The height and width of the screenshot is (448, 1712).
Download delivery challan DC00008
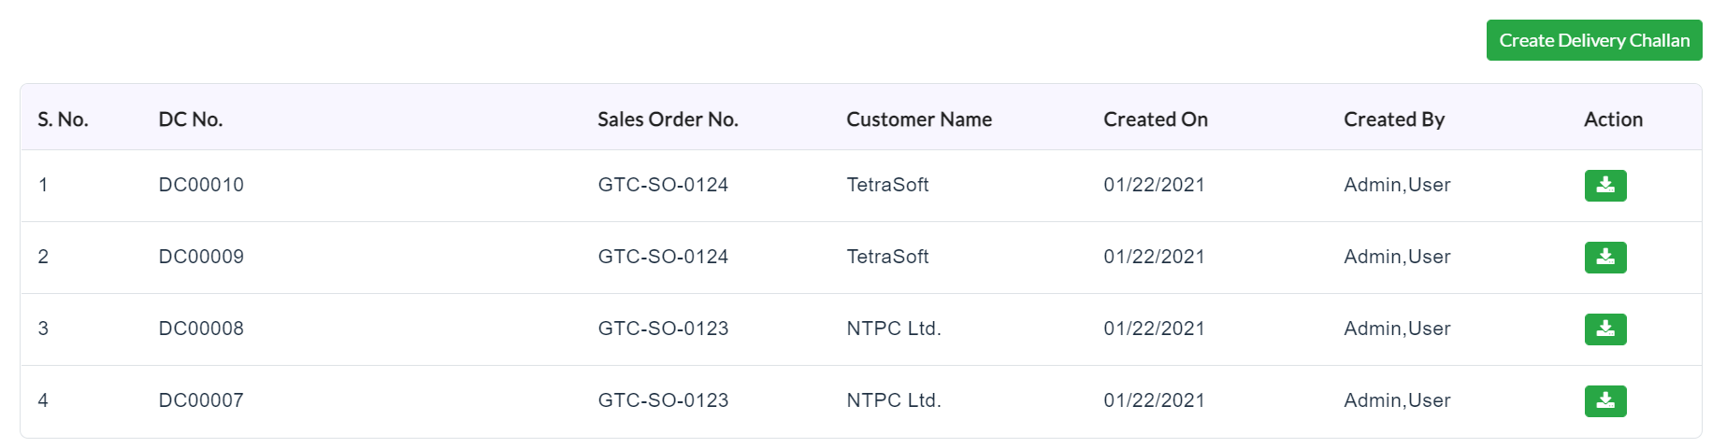point(1604,329)
